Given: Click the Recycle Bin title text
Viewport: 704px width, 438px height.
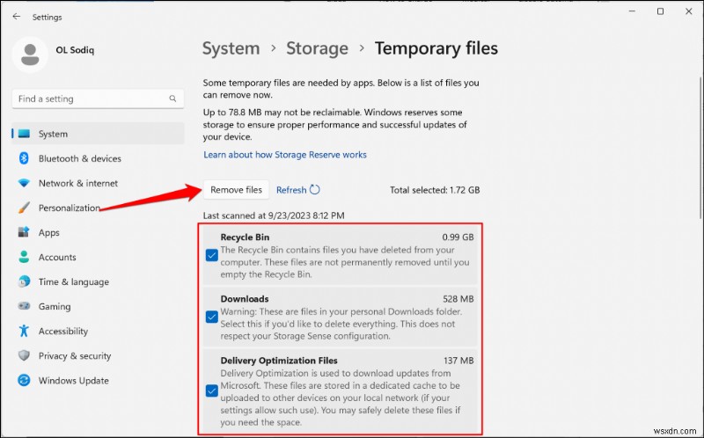Looking at the screenshot, I should tap(245, 237).
